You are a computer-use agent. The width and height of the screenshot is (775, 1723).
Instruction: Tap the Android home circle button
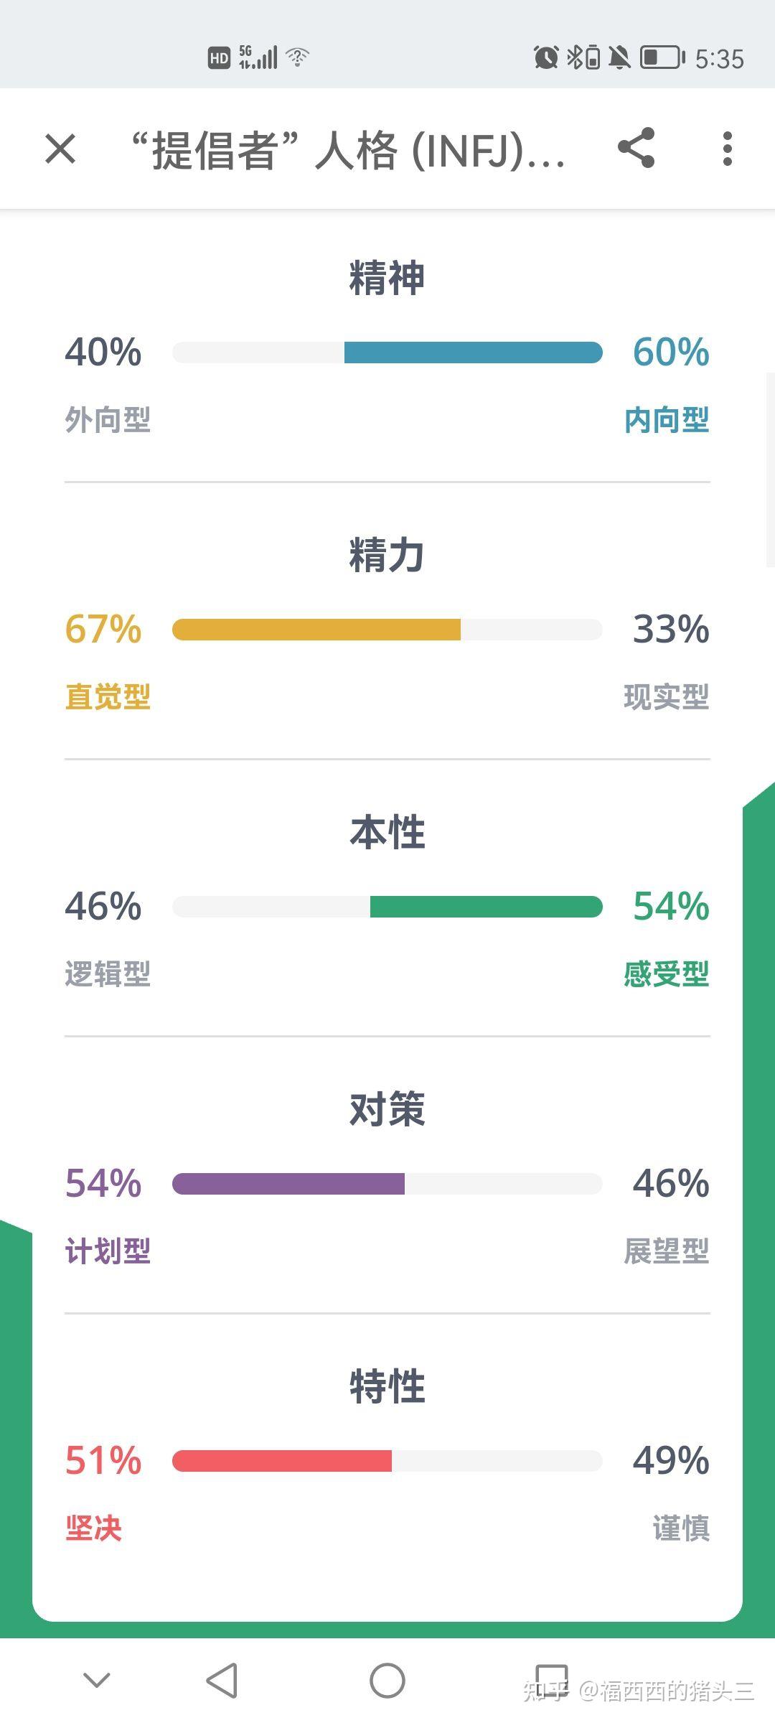(387, 1681)
